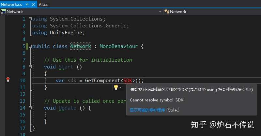Image resolution: width=261 pixels, height=136 pixels.
Task: Close the Network.cs tab
Action: pos(33,5)
